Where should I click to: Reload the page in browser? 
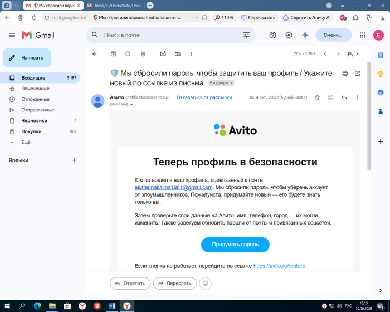34,18
